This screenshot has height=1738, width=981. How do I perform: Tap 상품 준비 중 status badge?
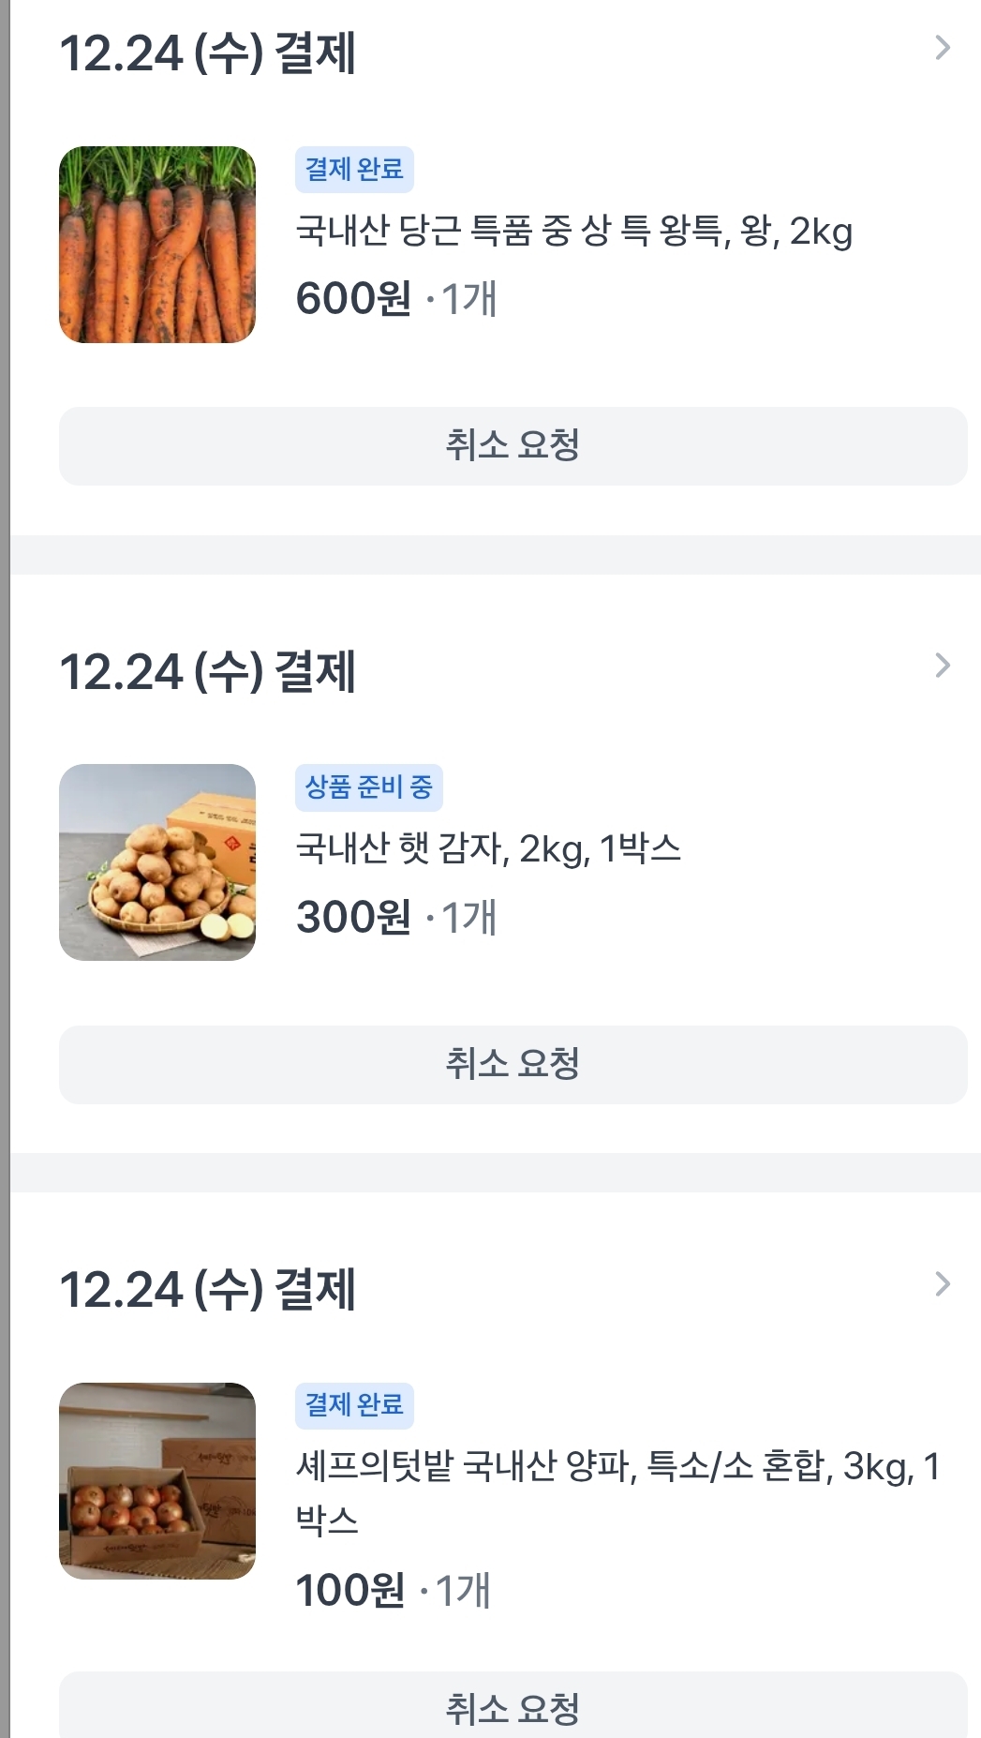pyautogui.click(x=368, y=787)
